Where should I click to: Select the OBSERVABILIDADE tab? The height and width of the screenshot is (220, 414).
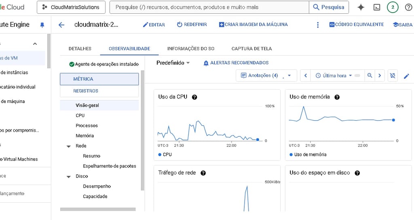[x=129, y=49]
